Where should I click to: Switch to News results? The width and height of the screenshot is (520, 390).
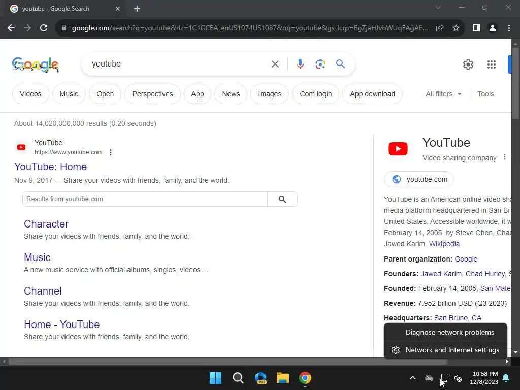pos(231,94)
